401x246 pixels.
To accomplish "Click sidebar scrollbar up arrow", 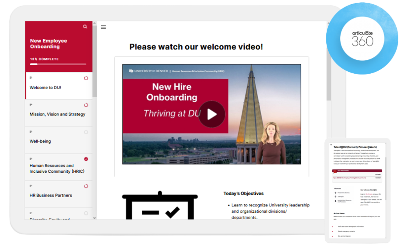I will pos(95,23).
